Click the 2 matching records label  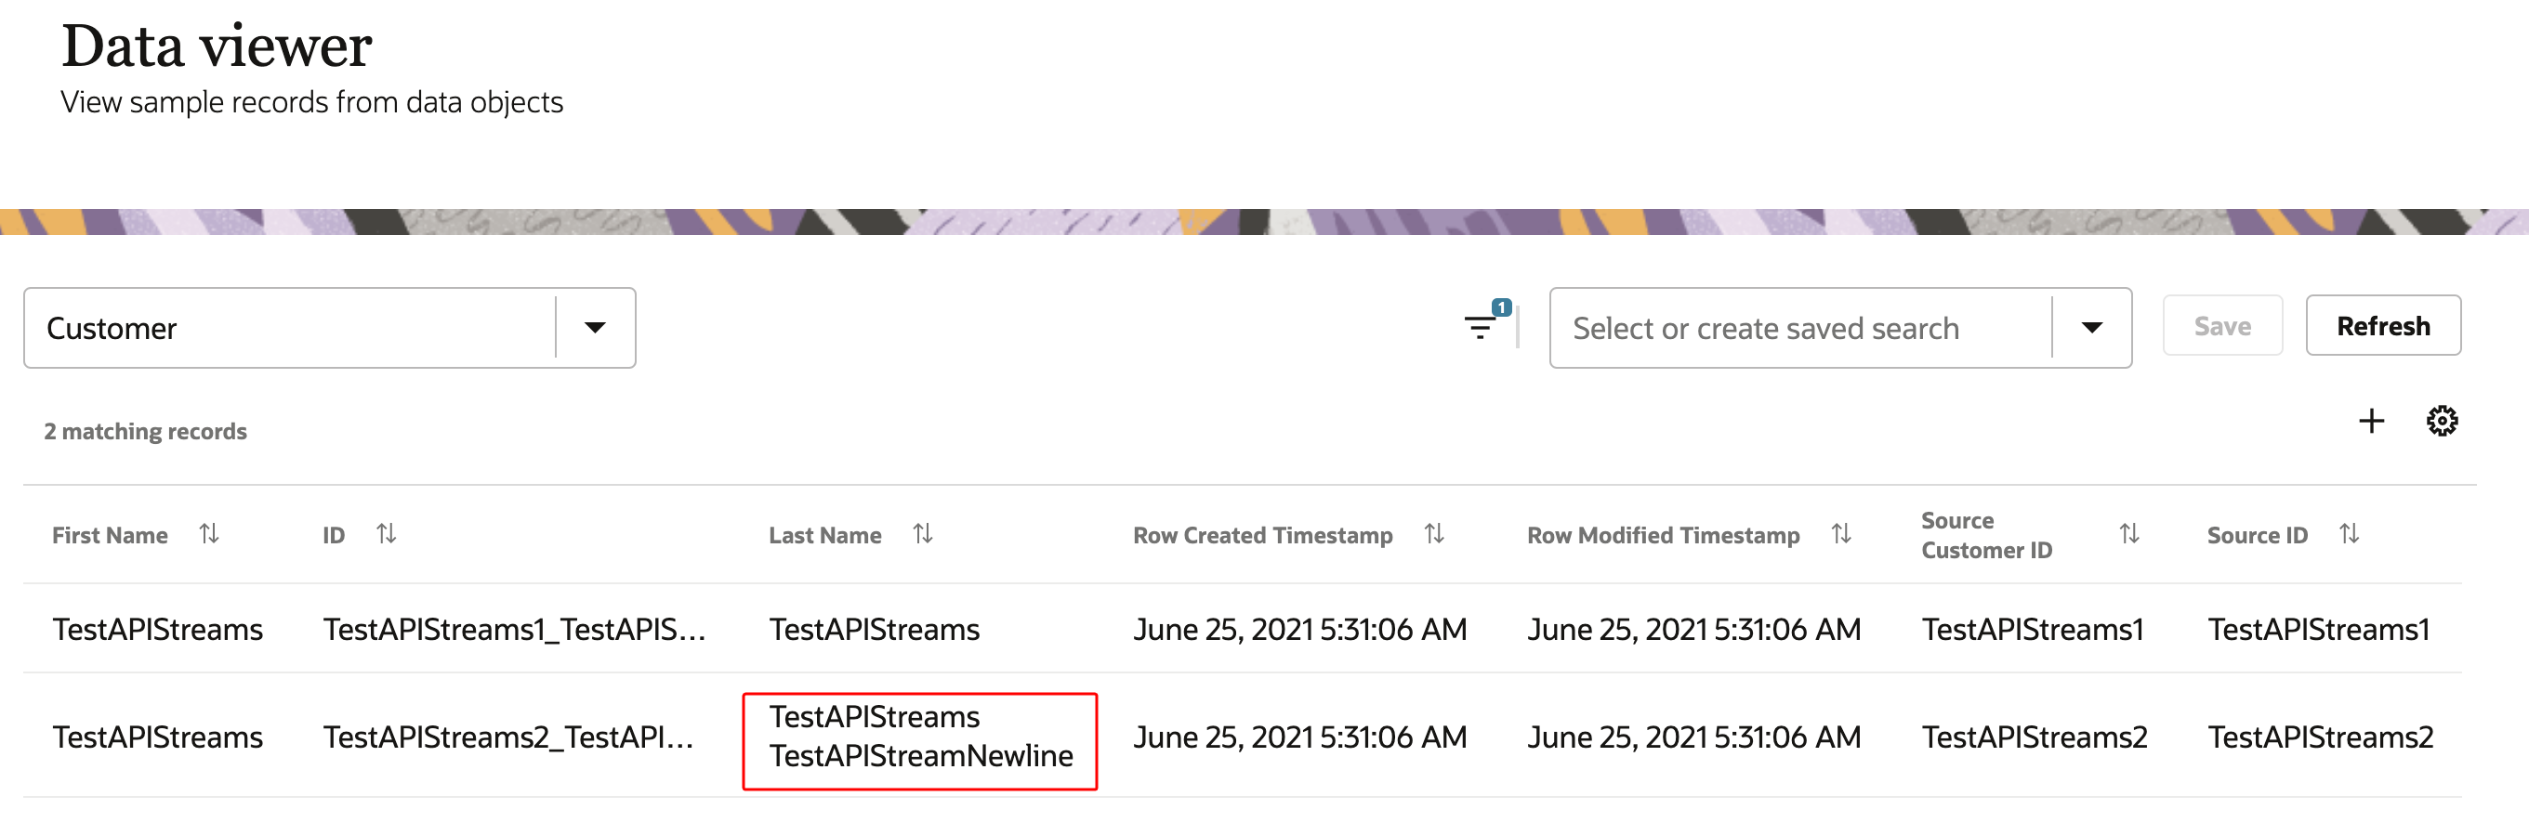pos(145,430)
